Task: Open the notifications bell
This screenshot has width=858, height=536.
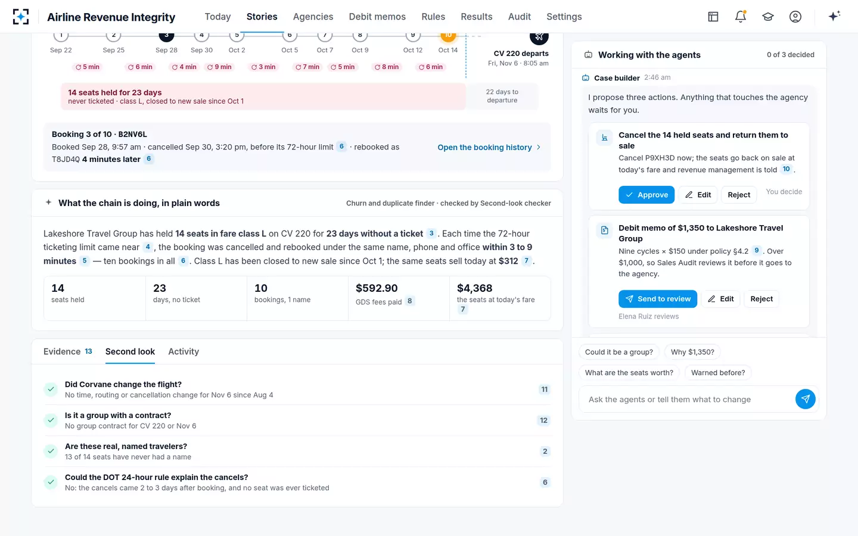Action: [x=741, y=17]
